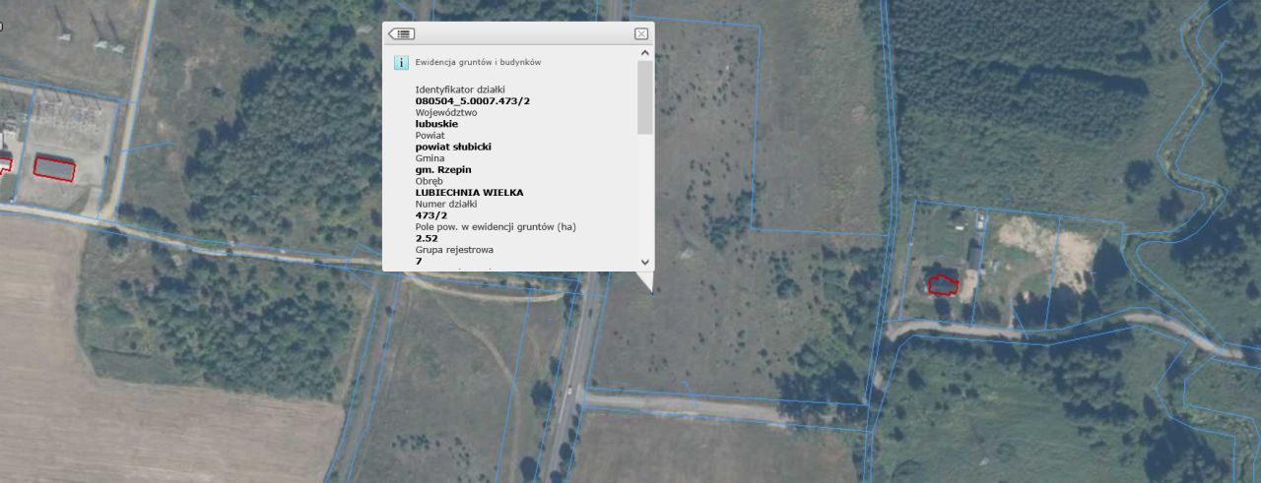Click the label Grupa rejestrowa
This screenshot has height=483, width=1261.
[x=454, y=250]
